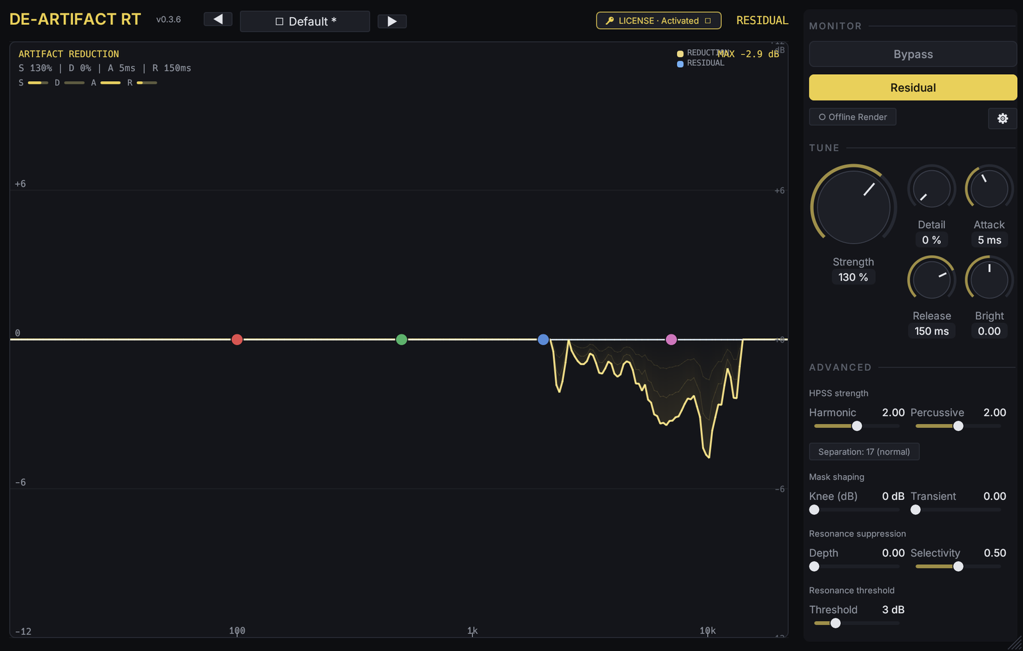
Task: Edit the Attack 5 ms value
Action: pyautogui.click(x=989, y=240)
